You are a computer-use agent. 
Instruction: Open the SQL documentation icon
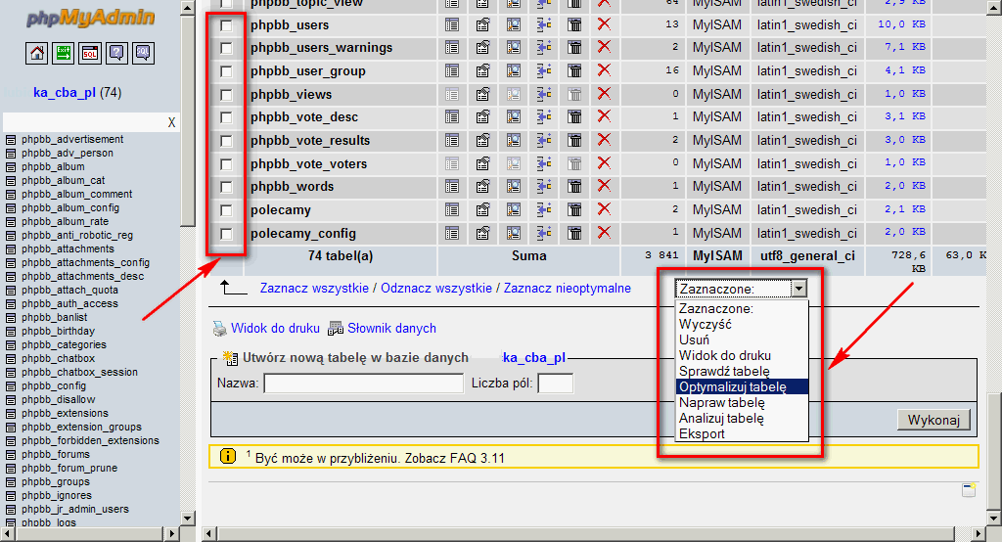(143, 53)
